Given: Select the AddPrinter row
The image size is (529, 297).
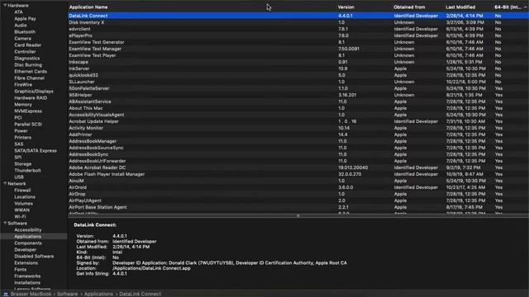Looking at the screenshot, I should pos(298,134).
